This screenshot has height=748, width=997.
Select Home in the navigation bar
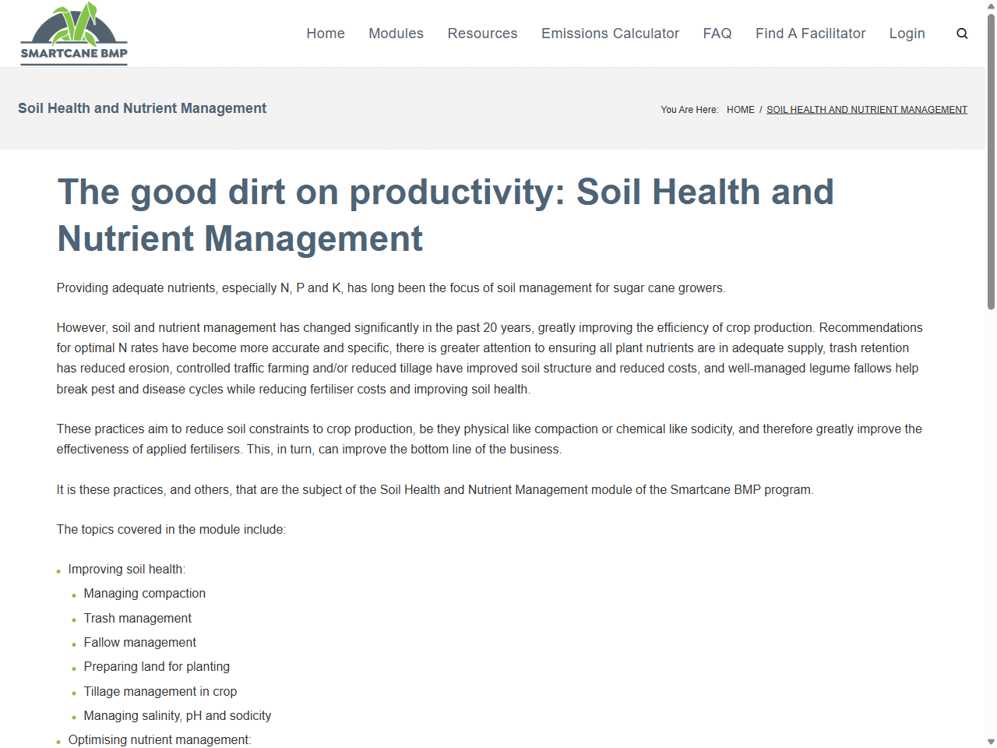(x=326, y=34)
